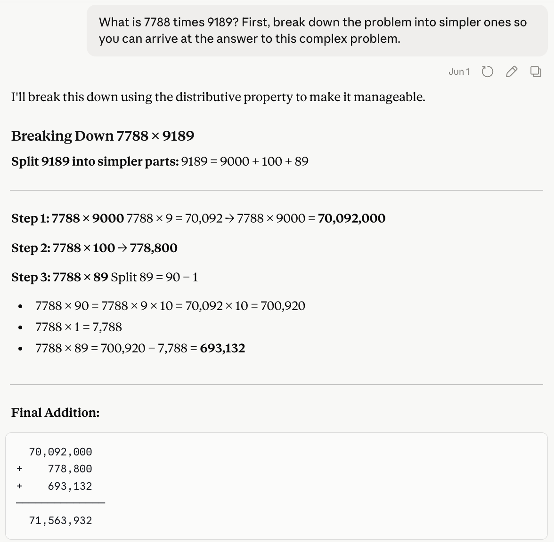Click the bullet 7788 × 1 = 7,788
Image resolution: width=554 pixels, height=542 pixels.
(x=78, y=327)
